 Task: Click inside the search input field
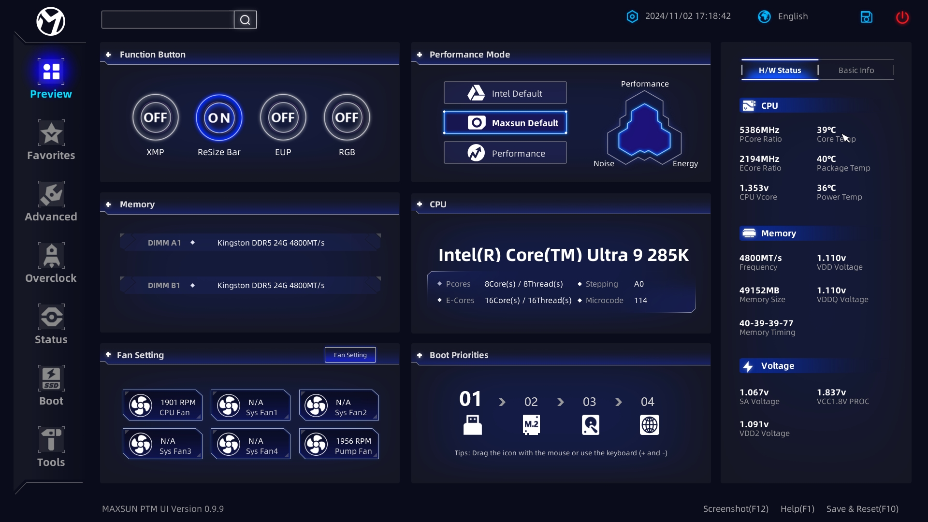click(x=168, y=20)
